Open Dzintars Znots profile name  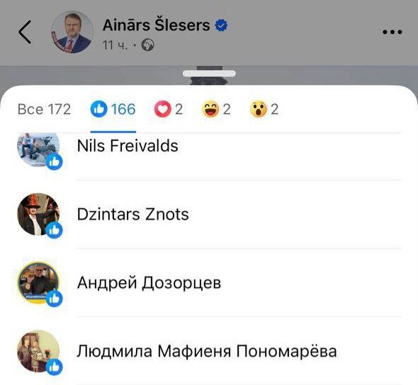pos(132,214)
